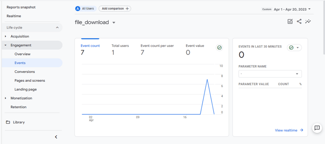Click the PARAMETER VALUE column header
Screen dimensions: 325x144
[254, 84]
